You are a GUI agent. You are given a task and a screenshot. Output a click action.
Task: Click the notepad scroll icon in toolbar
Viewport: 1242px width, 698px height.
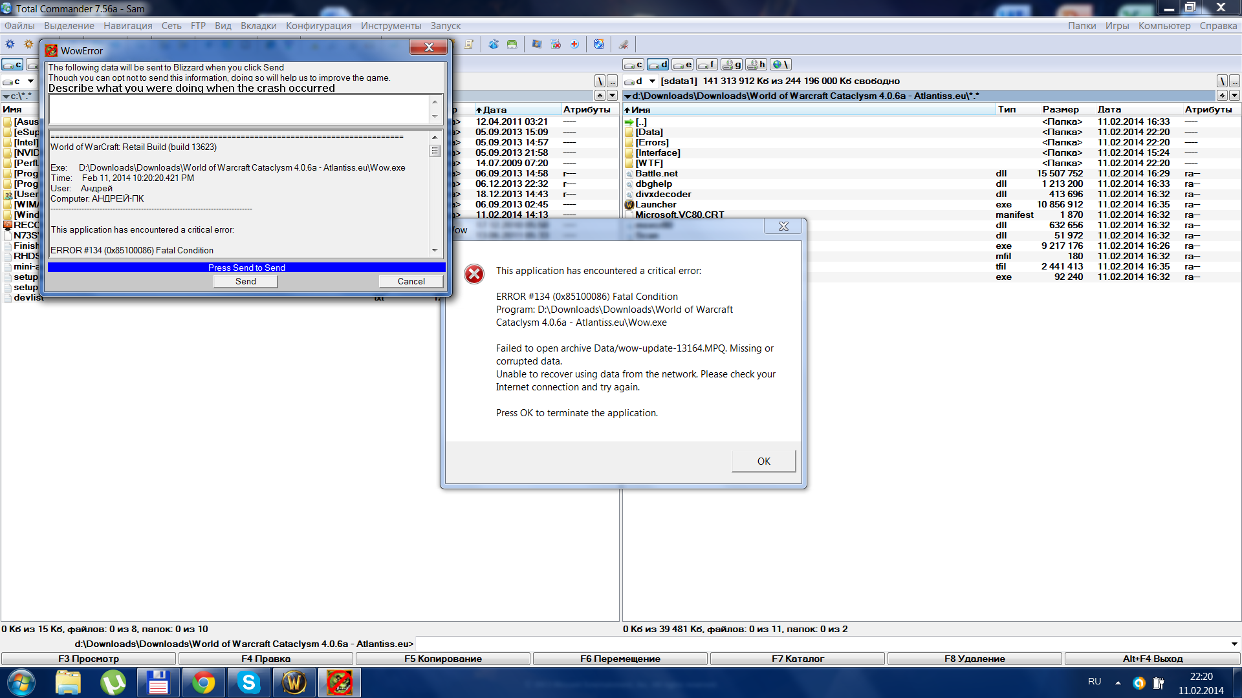coord(469,45)
